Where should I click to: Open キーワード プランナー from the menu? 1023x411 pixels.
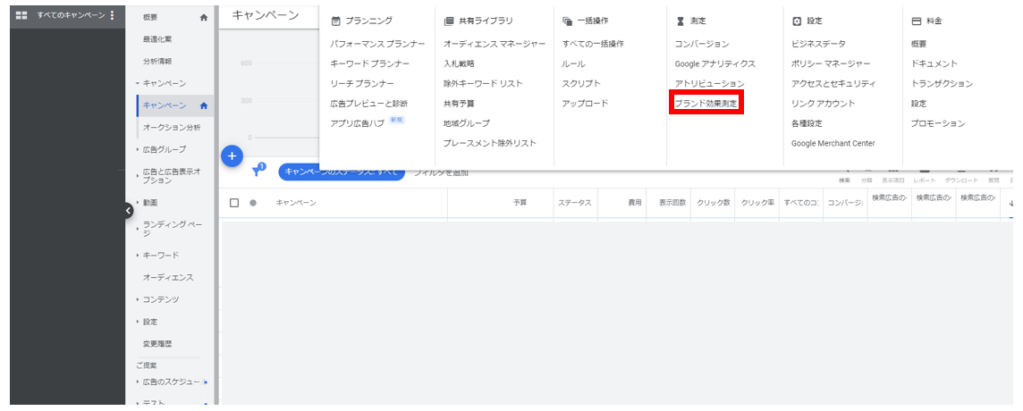(x=370, y=64)
